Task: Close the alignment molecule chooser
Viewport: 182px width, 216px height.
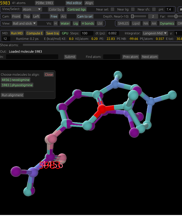Action: tap(49, 74)
